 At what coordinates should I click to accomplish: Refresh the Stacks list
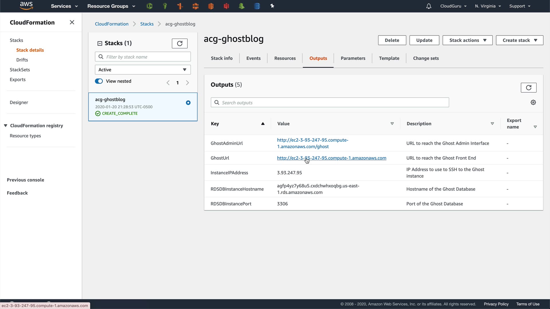pos(180,43)
